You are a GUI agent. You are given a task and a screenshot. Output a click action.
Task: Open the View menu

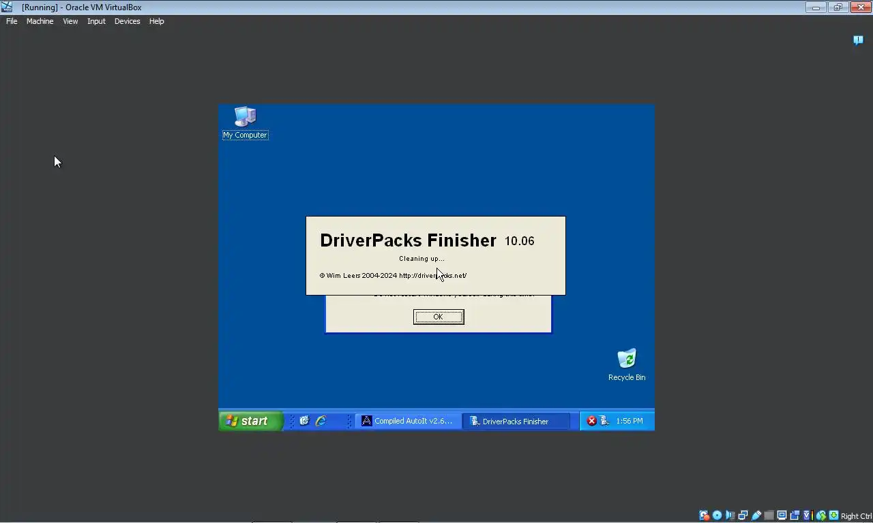coord(70,21)
